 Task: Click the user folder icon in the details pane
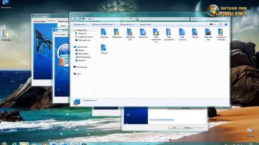76,102
